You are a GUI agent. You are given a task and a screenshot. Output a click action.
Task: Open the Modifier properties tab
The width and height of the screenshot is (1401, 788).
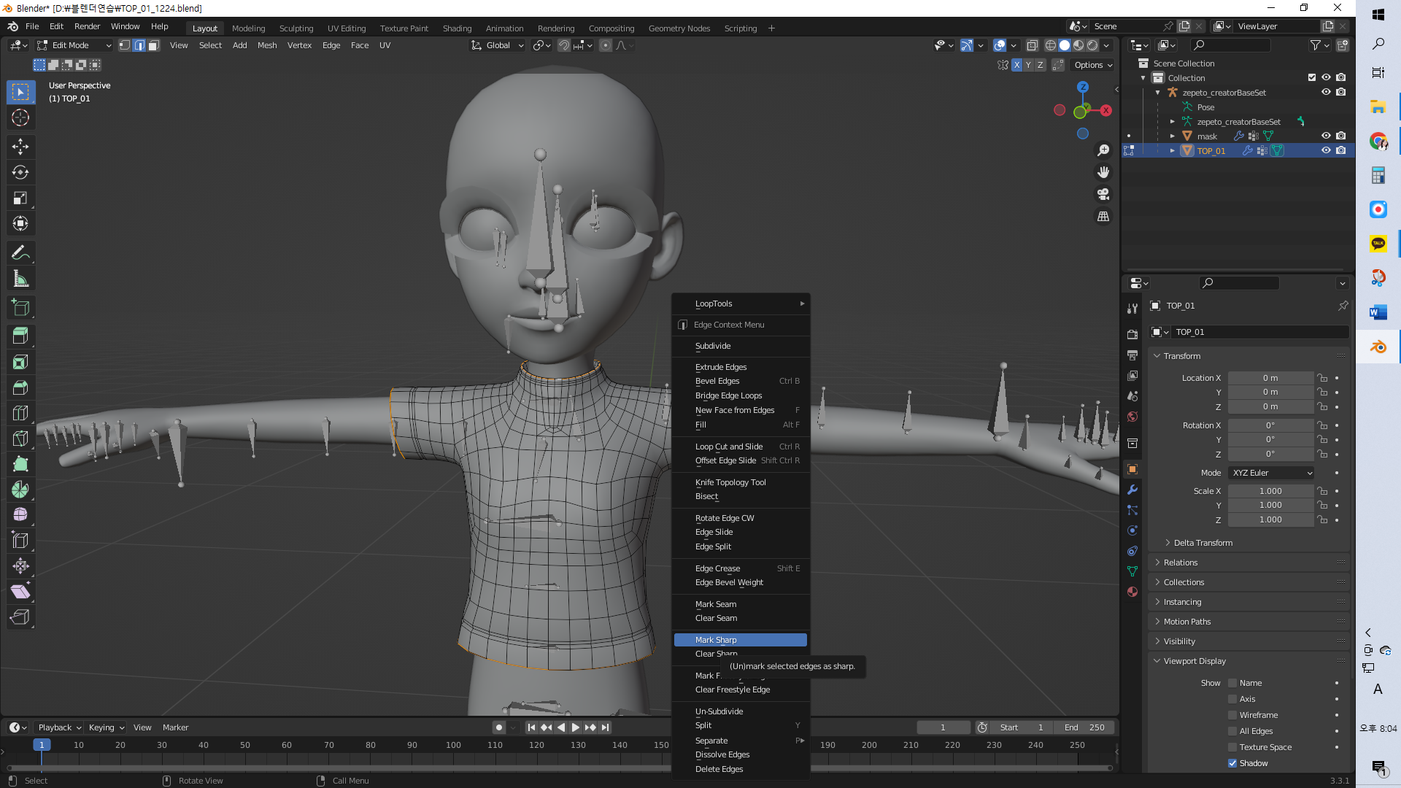(x=1132, y=490)
